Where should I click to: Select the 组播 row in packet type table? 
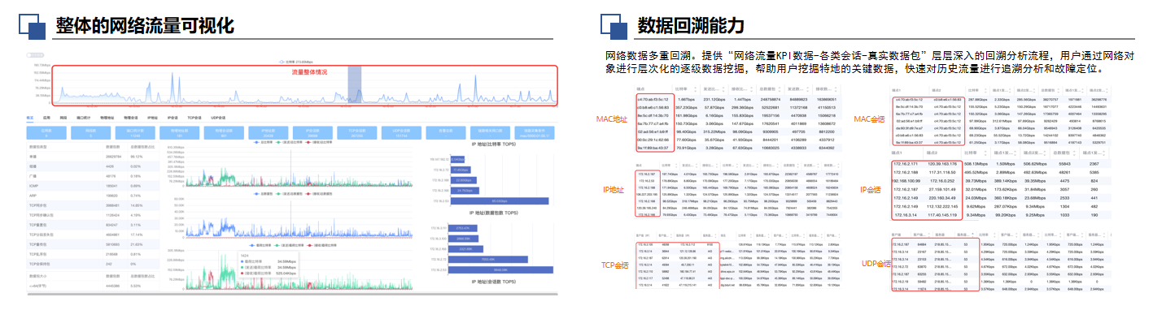[94, 166]
